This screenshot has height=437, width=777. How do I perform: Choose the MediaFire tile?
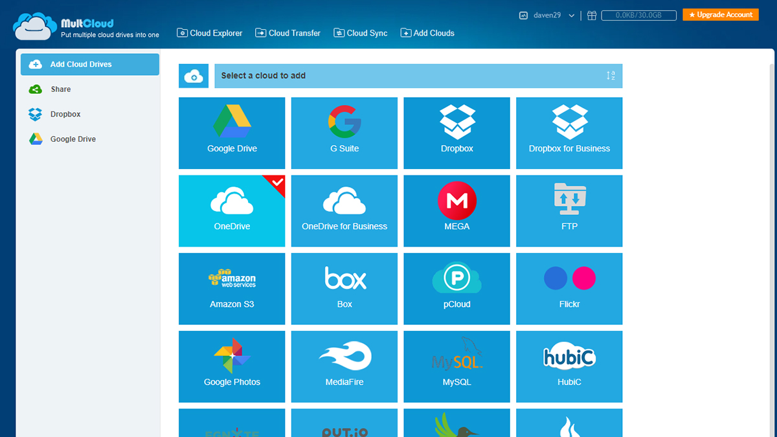[344, 366]
